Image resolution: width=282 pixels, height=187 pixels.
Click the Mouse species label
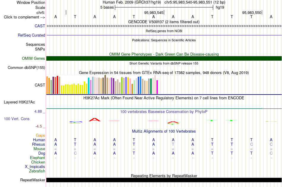[x=39, y=149]
